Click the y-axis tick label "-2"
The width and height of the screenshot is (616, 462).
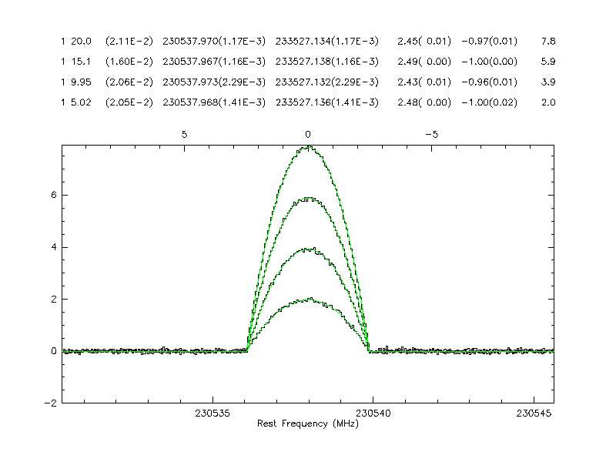click(52, 403)
